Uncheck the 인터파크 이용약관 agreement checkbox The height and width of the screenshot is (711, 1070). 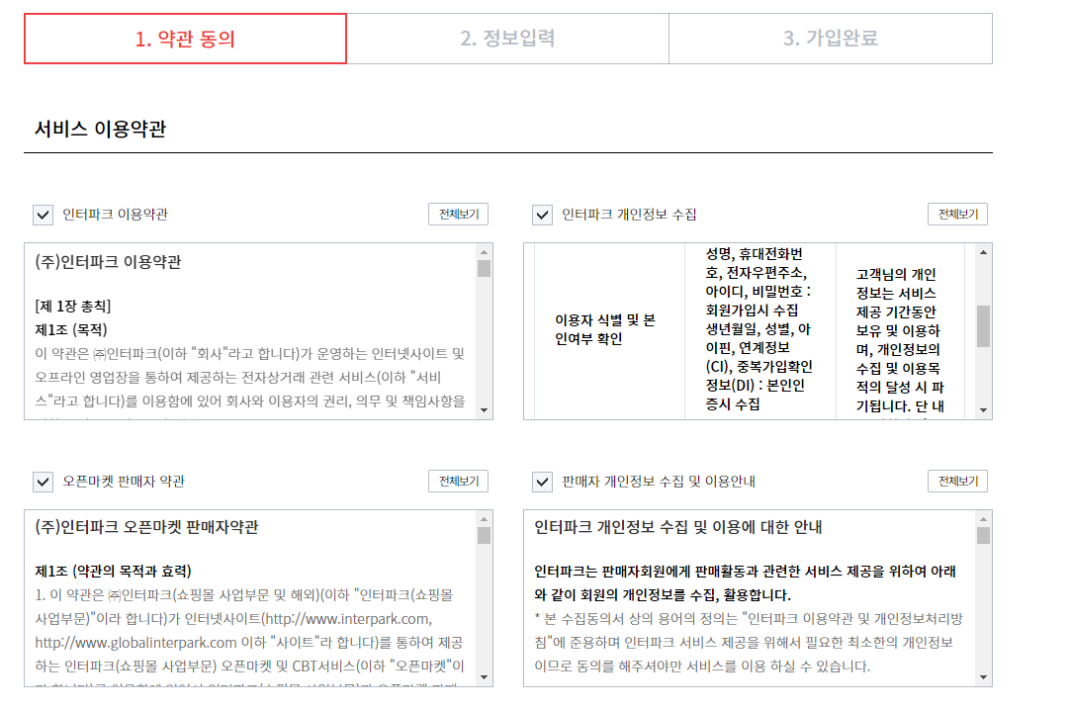[42, 214]
